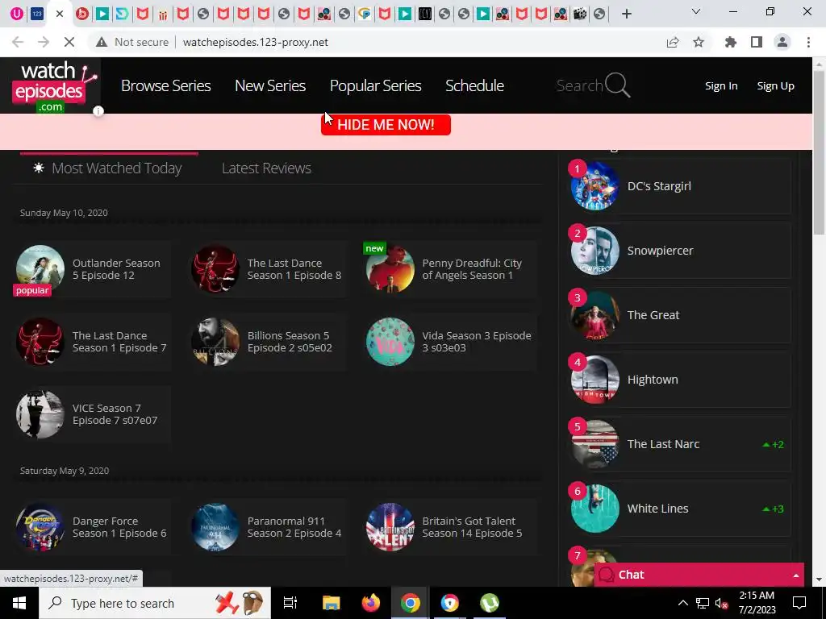The image size is (826, 619).
Task: Click the Not secure warning icon
Action: 102,42
